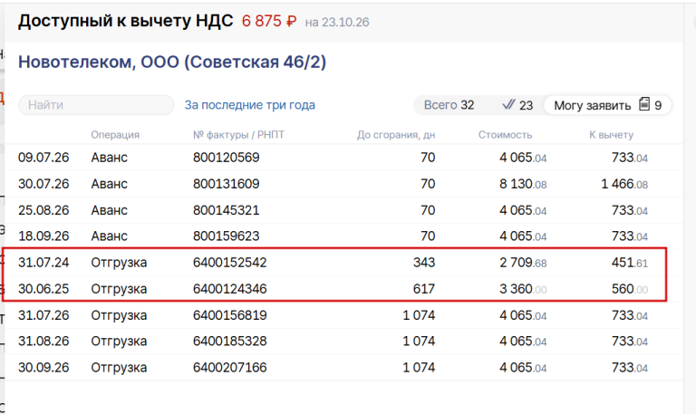Select advance row dated 18.09.26

coord(343,236)
